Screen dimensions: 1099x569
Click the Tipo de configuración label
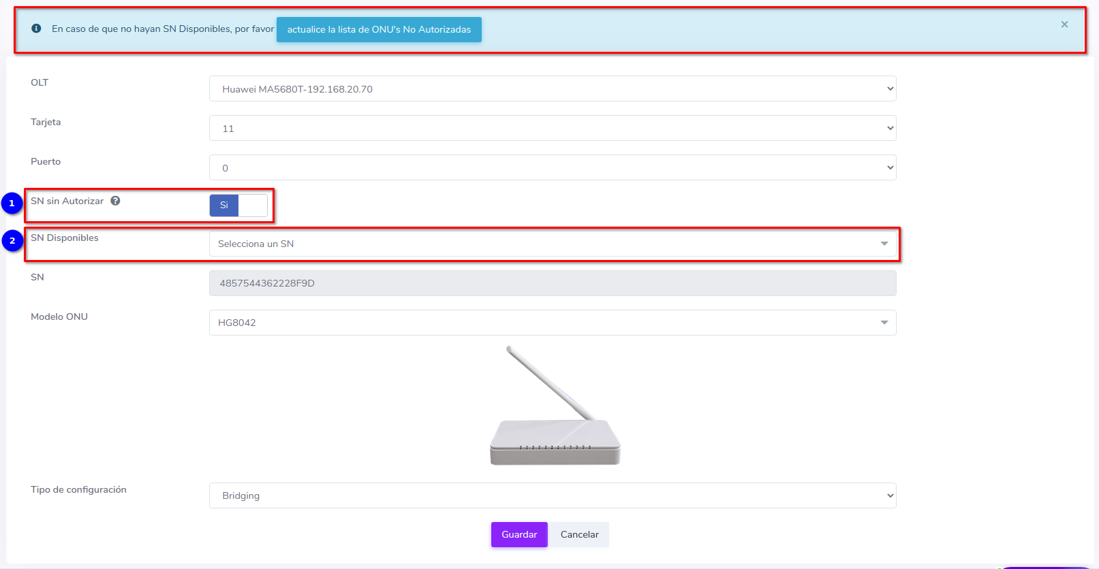pos(78,489)
